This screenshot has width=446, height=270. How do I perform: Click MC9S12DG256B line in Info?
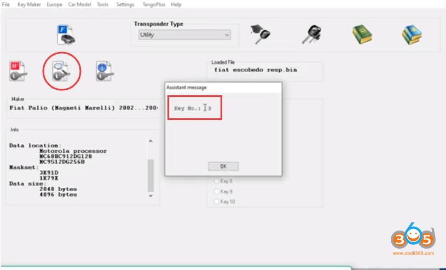62,162
